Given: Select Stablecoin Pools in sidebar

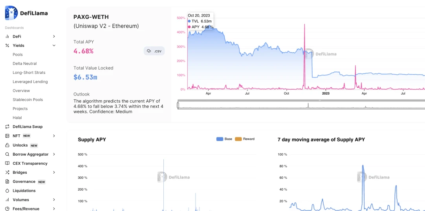Looking at the screenshot, I should (x=27, y=100).
